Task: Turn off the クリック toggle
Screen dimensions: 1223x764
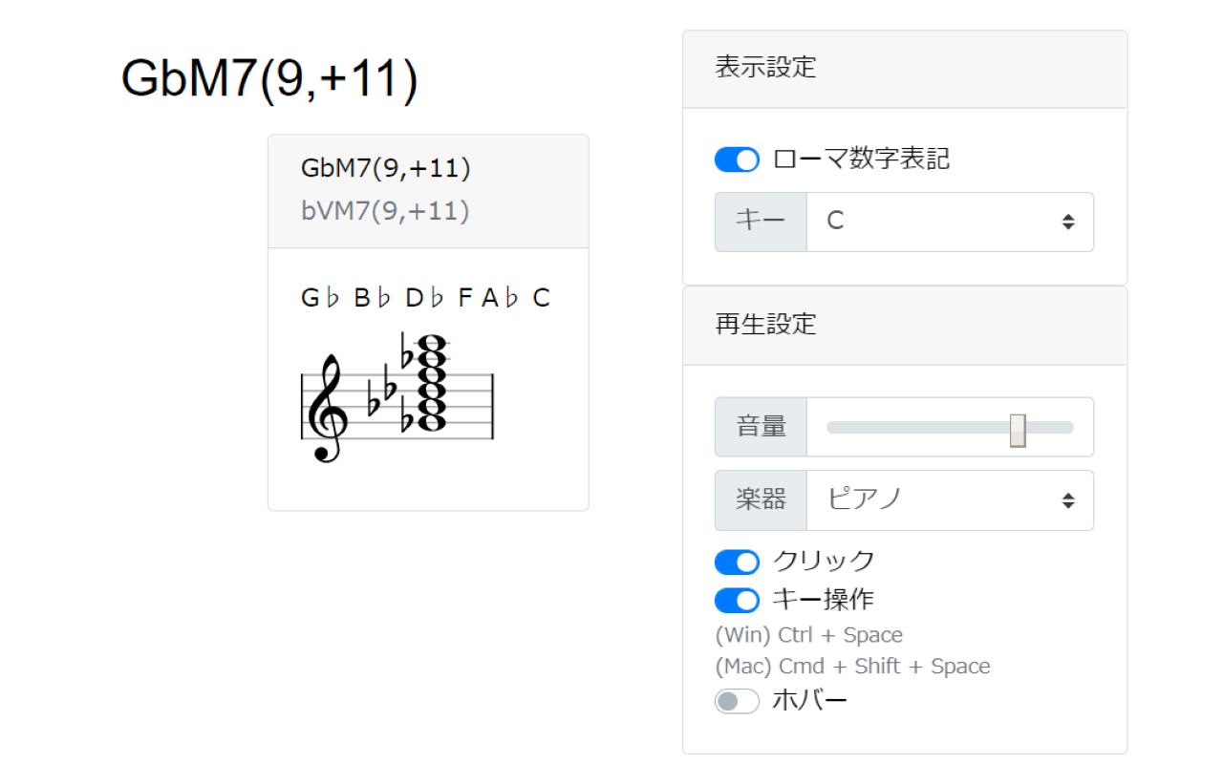Action: tap(737, 562)
